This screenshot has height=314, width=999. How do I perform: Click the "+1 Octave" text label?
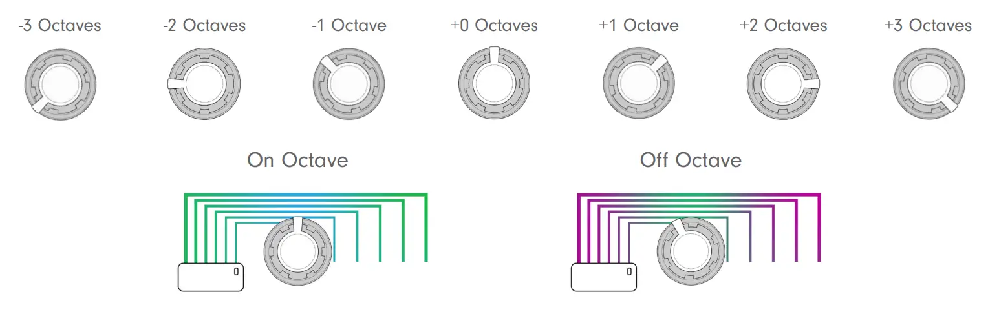638,26
